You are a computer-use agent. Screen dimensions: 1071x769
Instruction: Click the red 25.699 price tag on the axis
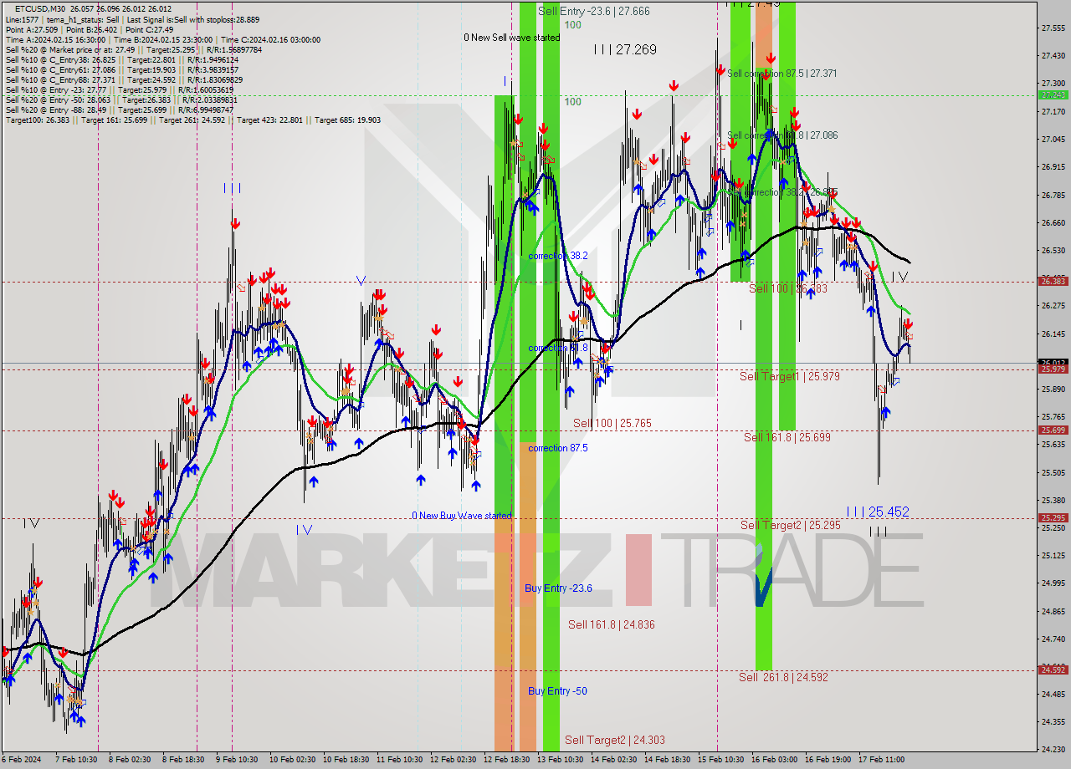[1053, 430]
